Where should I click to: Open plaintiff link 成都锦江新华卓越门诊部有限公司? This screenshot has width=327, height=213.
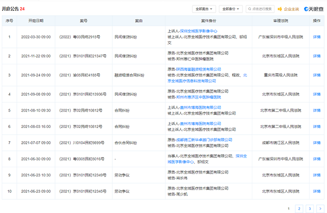click(x=204, y=139)
